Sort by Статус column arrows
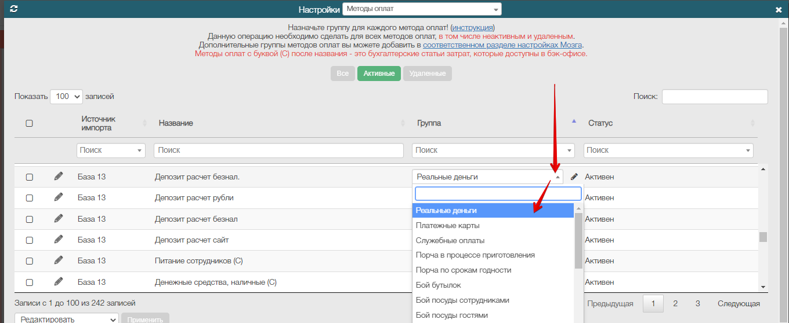This screenshot has width=789, height=323. (x=753, y=123)
